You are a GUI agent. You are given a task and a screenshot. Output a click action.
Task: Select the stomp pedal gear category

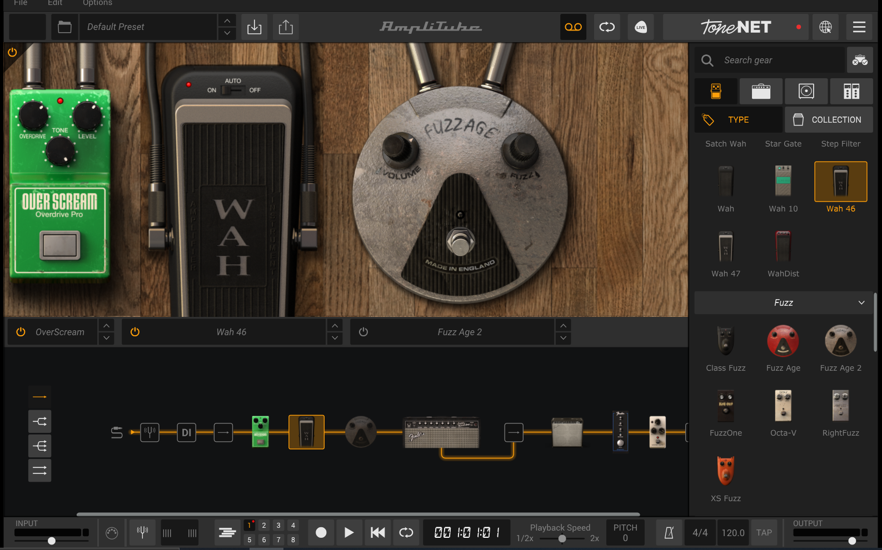716,91
